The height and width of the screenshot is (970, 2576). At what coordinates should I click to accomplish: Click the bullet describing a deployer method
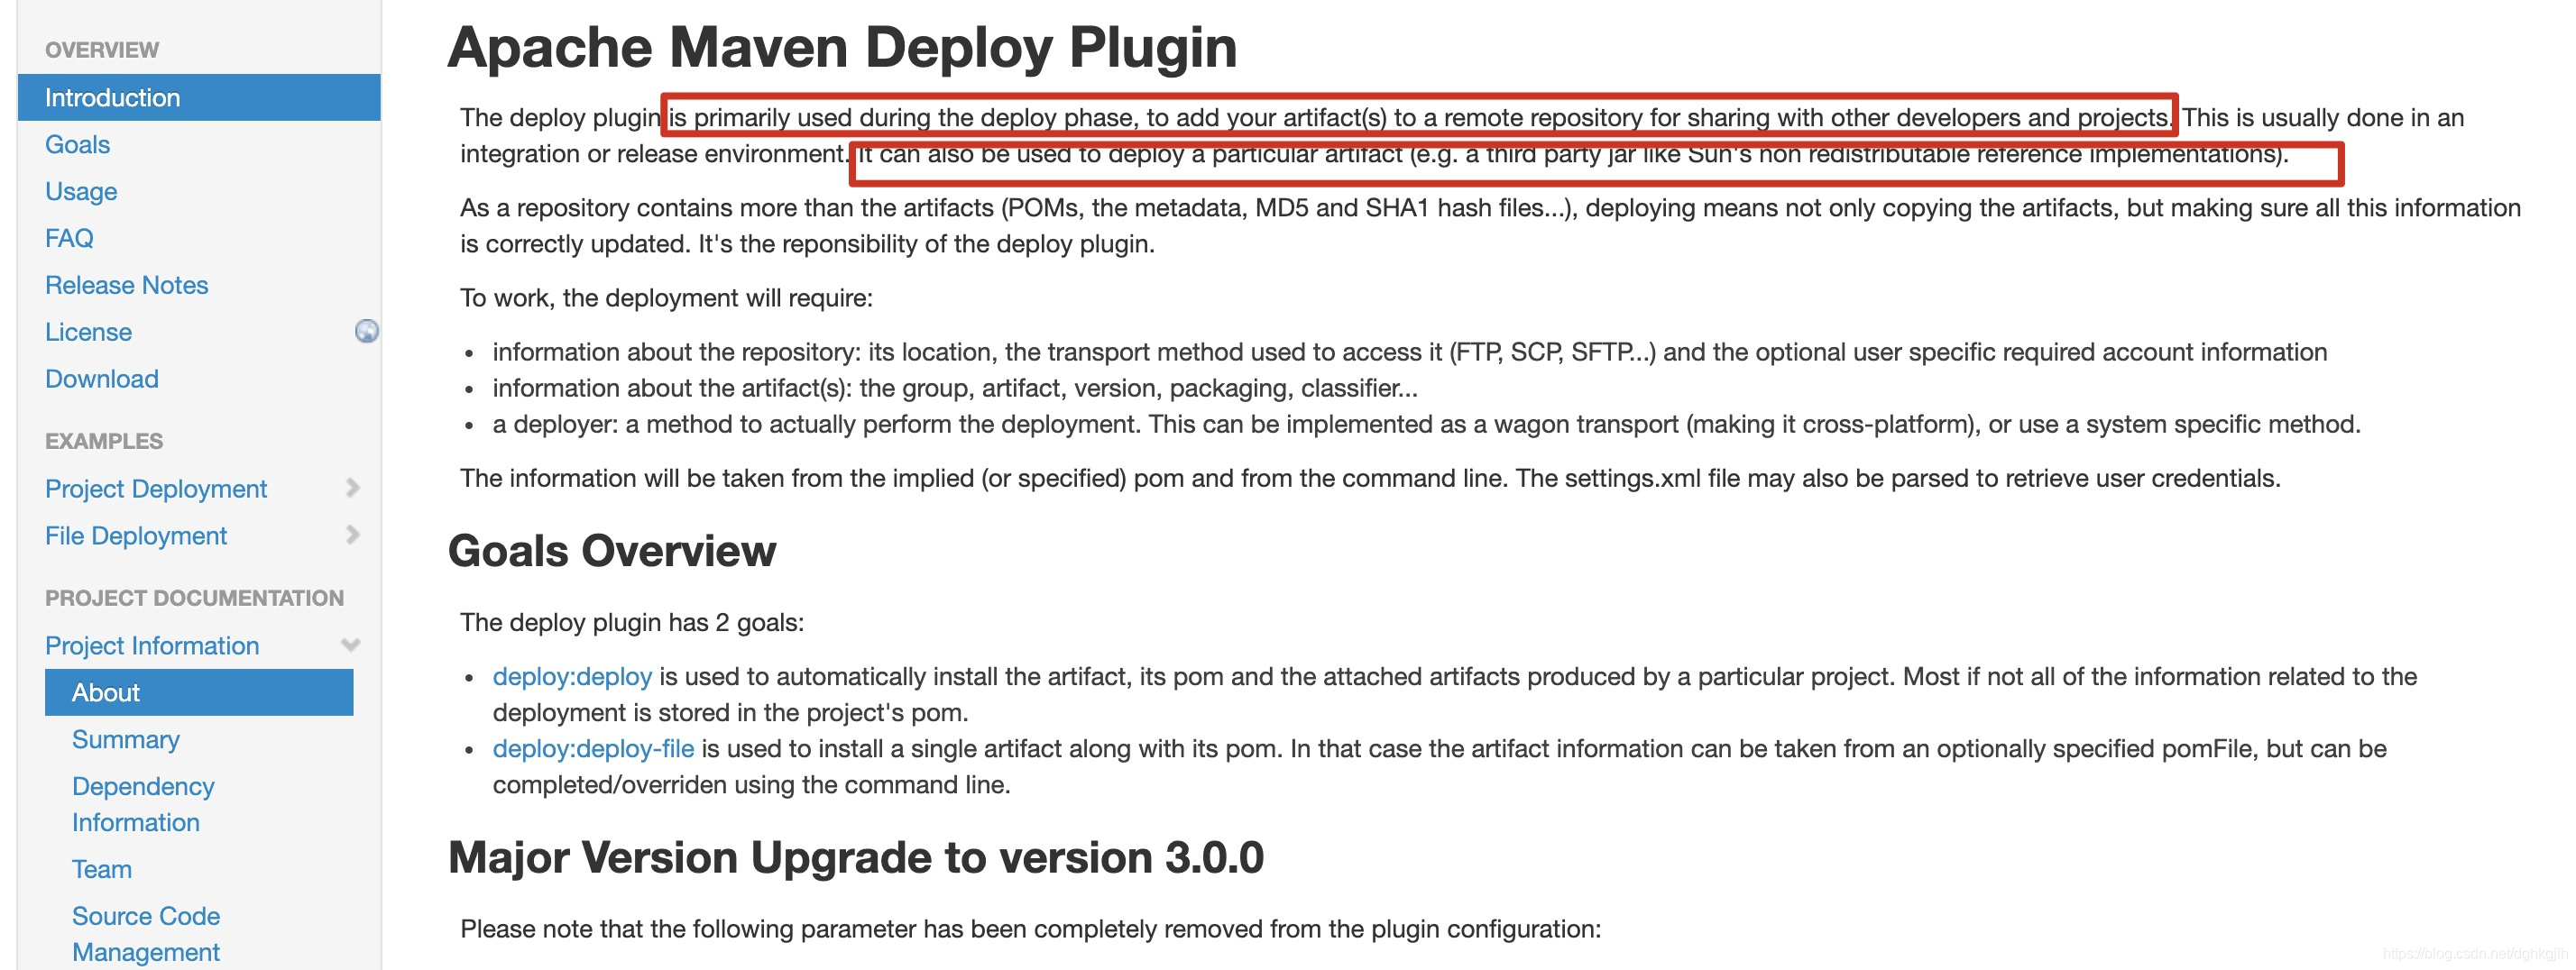[1426, 424]
